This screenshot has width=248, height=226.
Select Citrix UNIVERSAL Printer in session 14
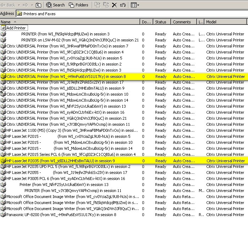click(x=67, y=100)
